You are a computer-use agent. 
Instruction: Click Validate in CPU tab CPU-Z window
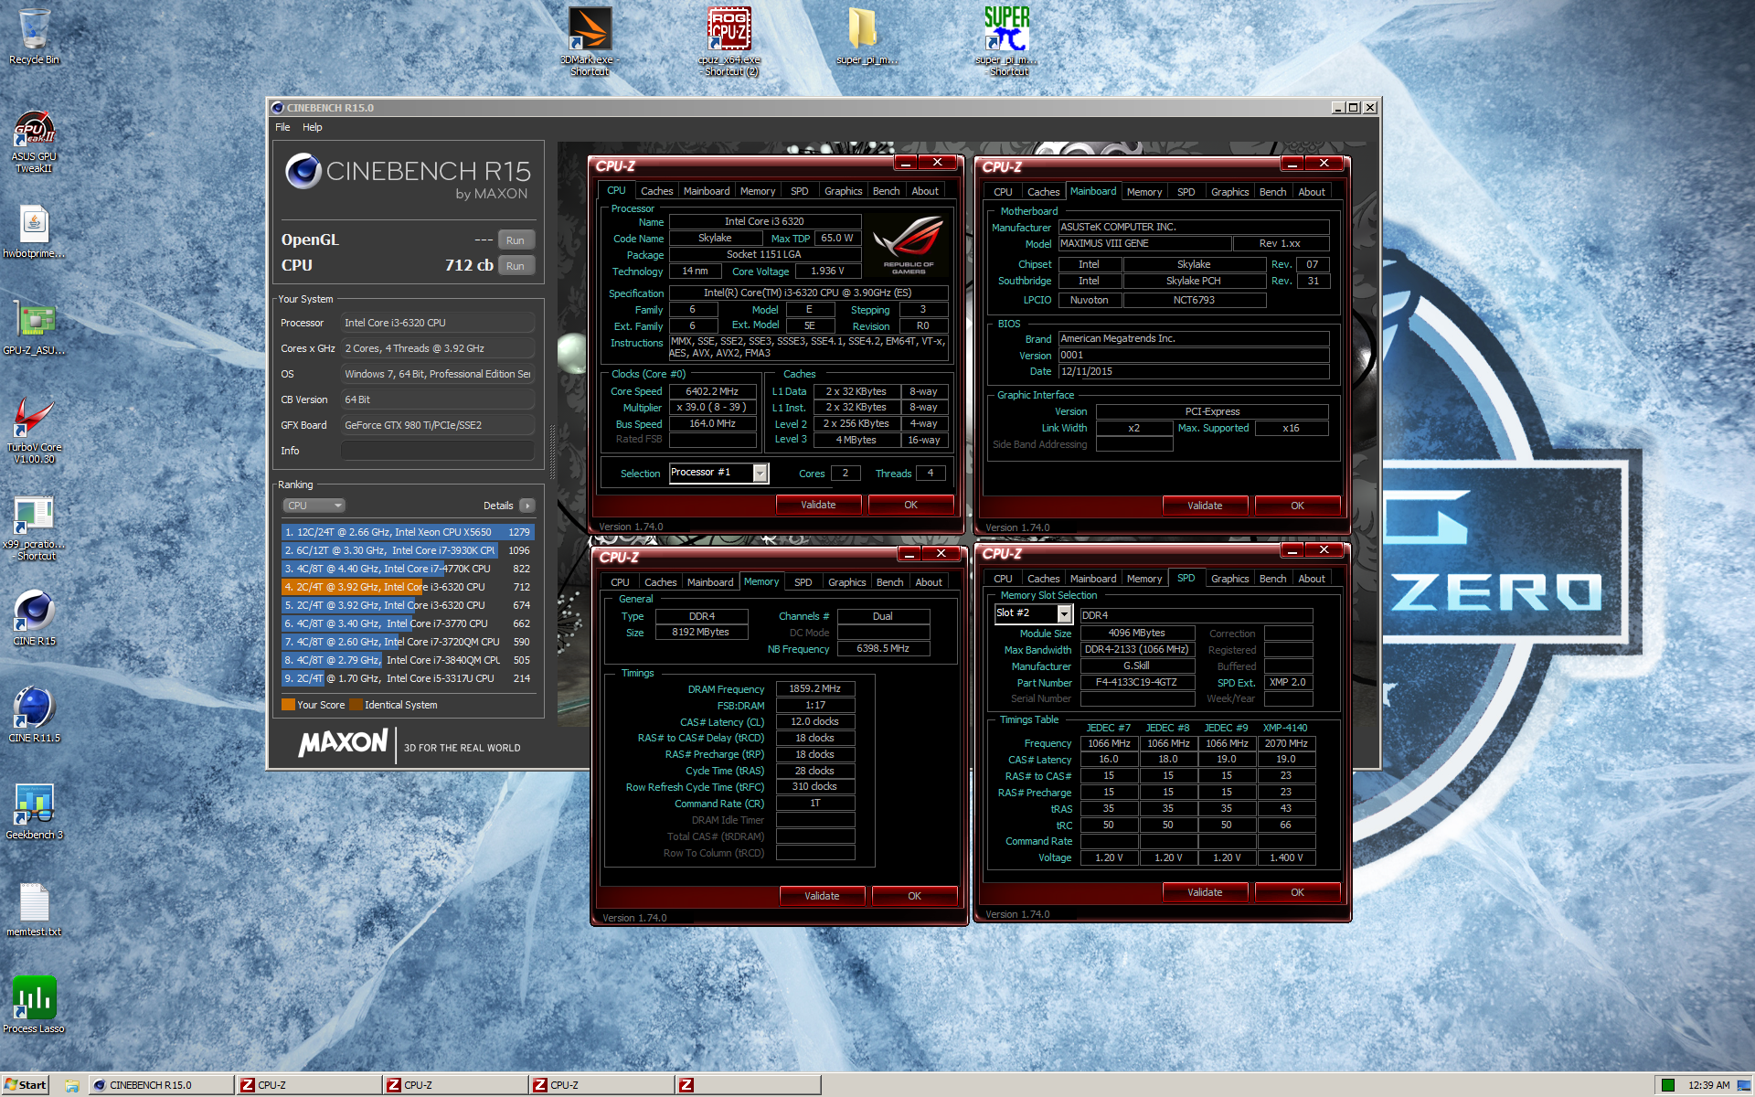click(x=818, y=505)
